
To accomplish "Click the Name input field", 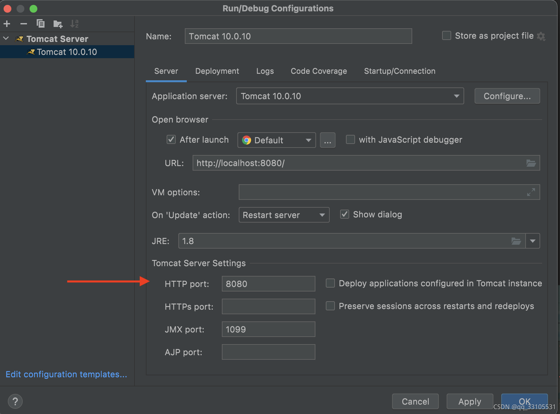I will (298, 36).
